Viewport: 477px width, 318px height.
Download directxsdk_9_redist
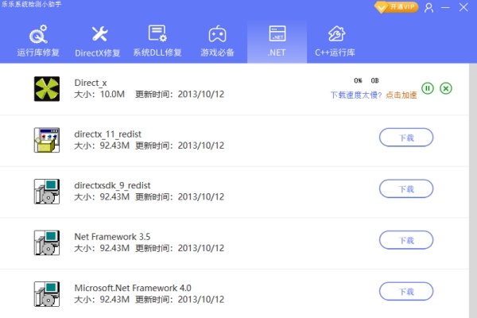[405, 188]
